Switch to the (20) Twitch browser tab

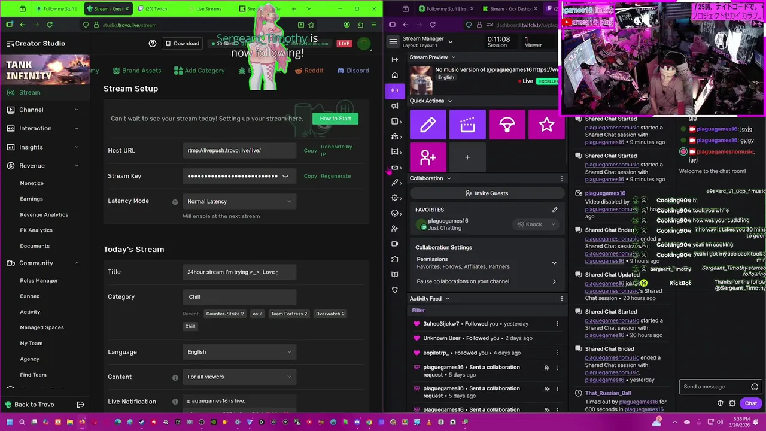pos(158,8)
